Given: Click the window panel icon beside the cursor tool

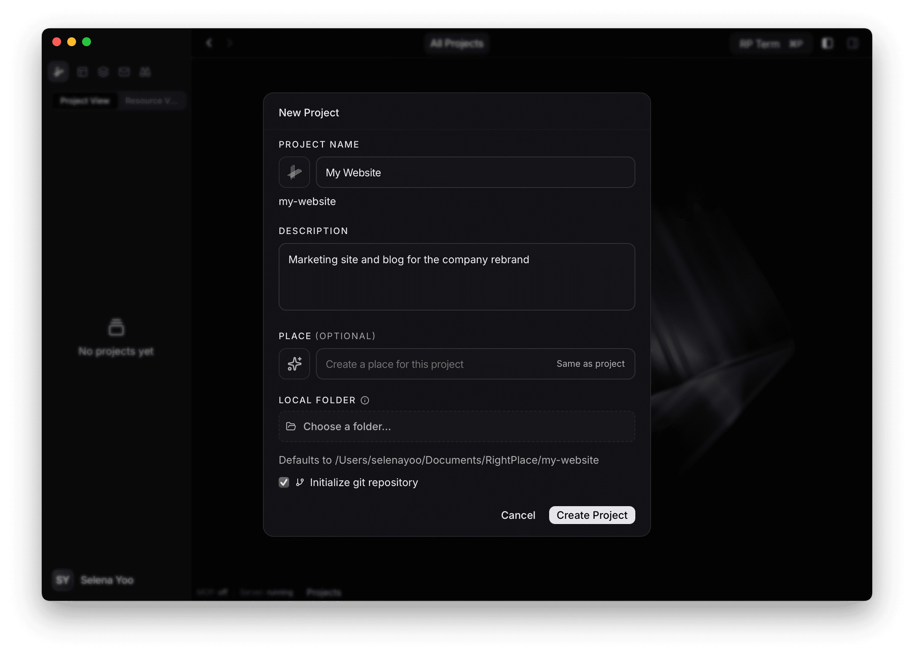Looking at the screenshot, I should point(82,72).
